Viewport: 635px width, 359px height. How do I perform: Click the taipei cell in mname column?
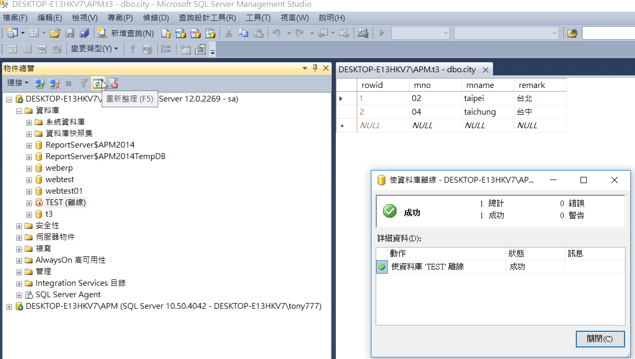pyautogui.click(x=488, y=98)
